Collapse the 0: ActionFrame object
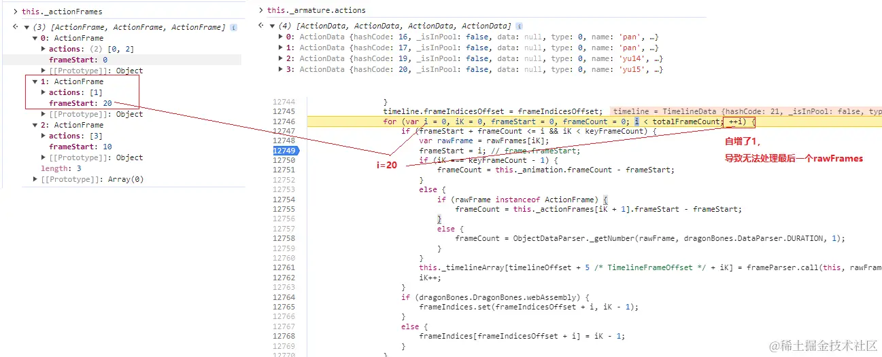882x357 pixels. (x=35, y=38)
